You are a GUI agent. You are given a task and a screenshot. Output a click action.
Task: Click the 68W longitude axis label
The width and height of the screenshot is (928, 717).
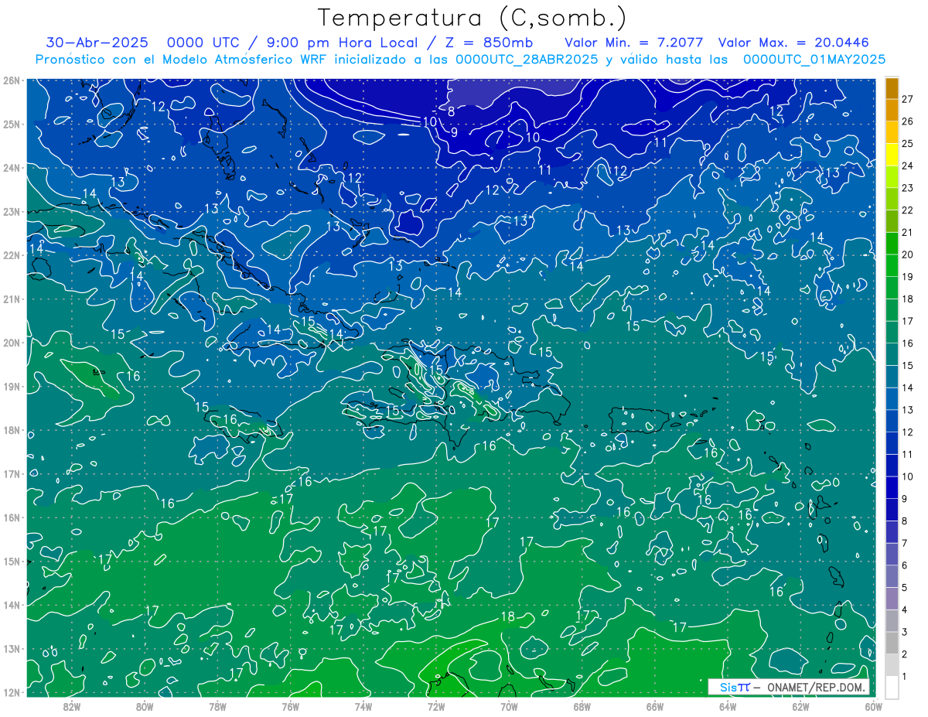[582, 706]
